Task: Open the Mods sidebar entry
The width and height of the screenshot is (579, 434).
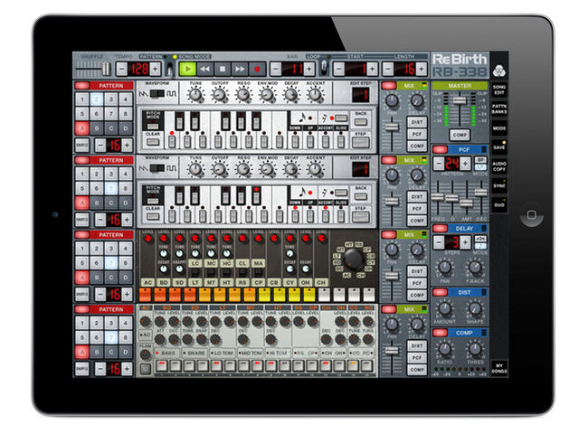Action: 498,128
